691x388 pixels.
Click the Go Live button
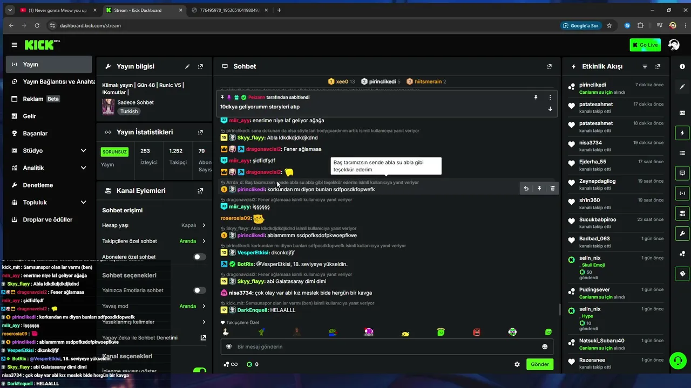tap(645, 45)
